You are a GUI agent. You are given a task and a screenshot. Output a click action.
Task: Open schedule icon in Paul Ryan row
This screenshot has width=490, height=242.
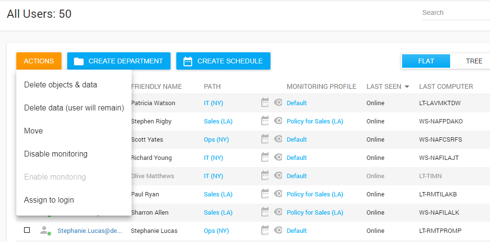(265, 194)
